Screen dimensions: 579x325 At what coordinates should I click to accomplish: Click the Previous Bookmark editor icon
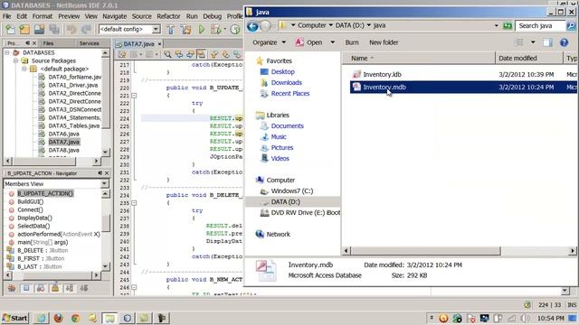tap(214, 54)
